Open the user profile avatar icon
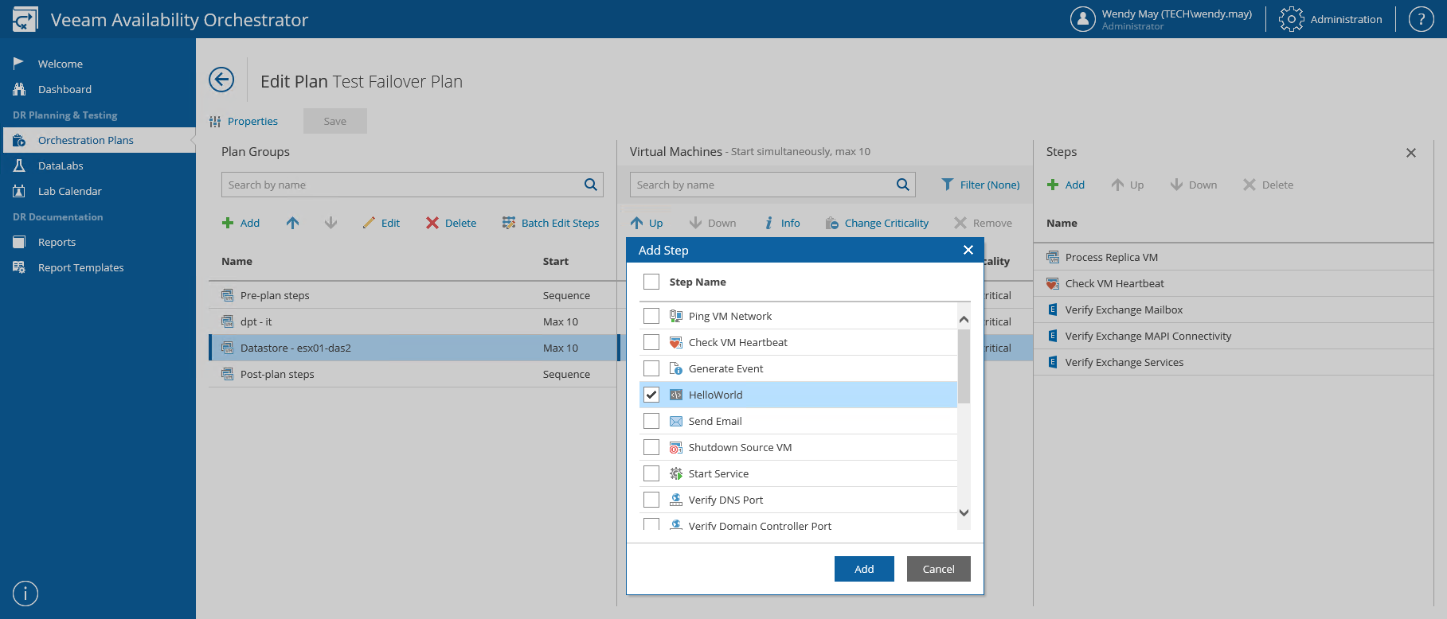Image resolution: width=1447 pixels, height=619 pixels. coord(1083,19)
